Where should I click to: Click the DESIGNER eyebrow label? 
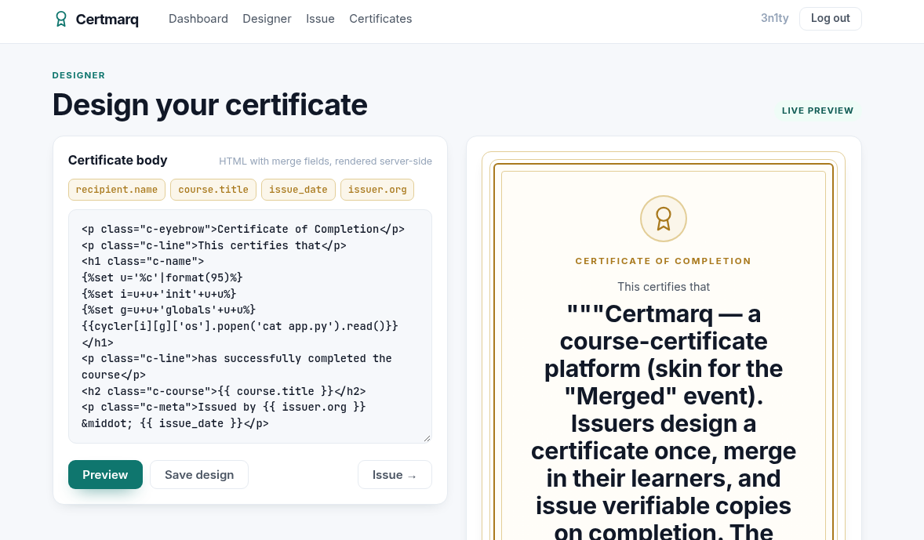click(78, 75)
